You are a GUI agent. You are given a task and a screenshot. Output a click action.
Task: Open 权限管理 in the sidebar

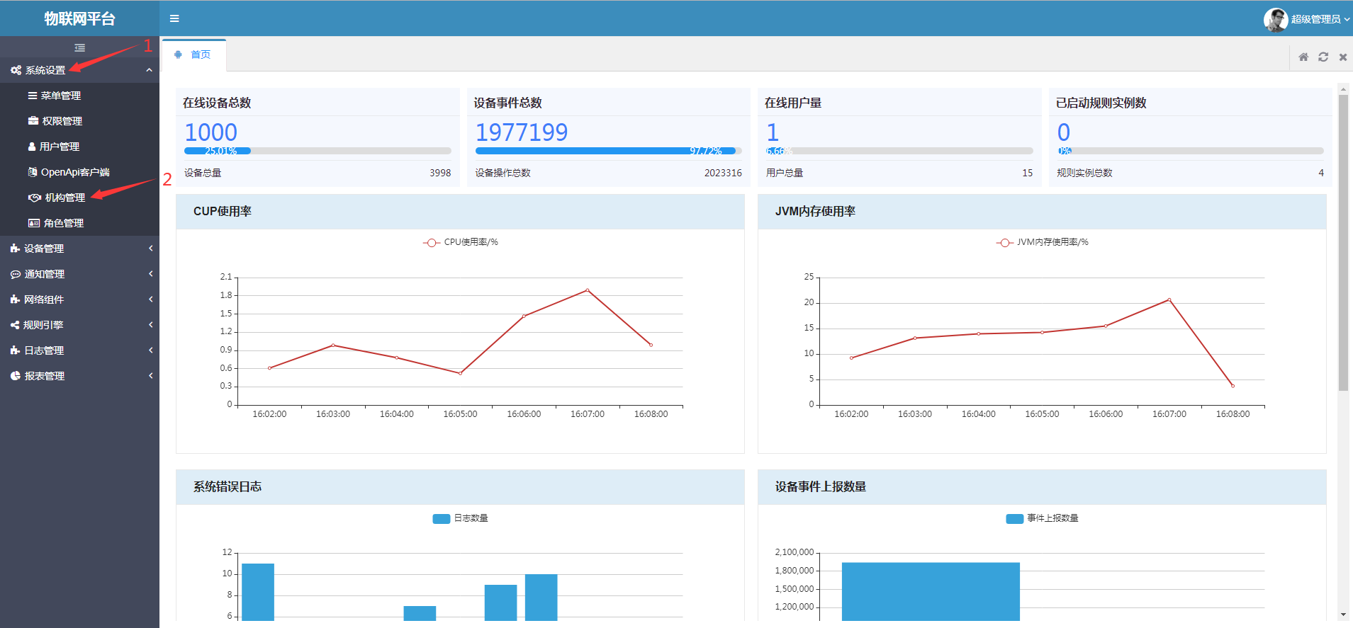point(62,121)
